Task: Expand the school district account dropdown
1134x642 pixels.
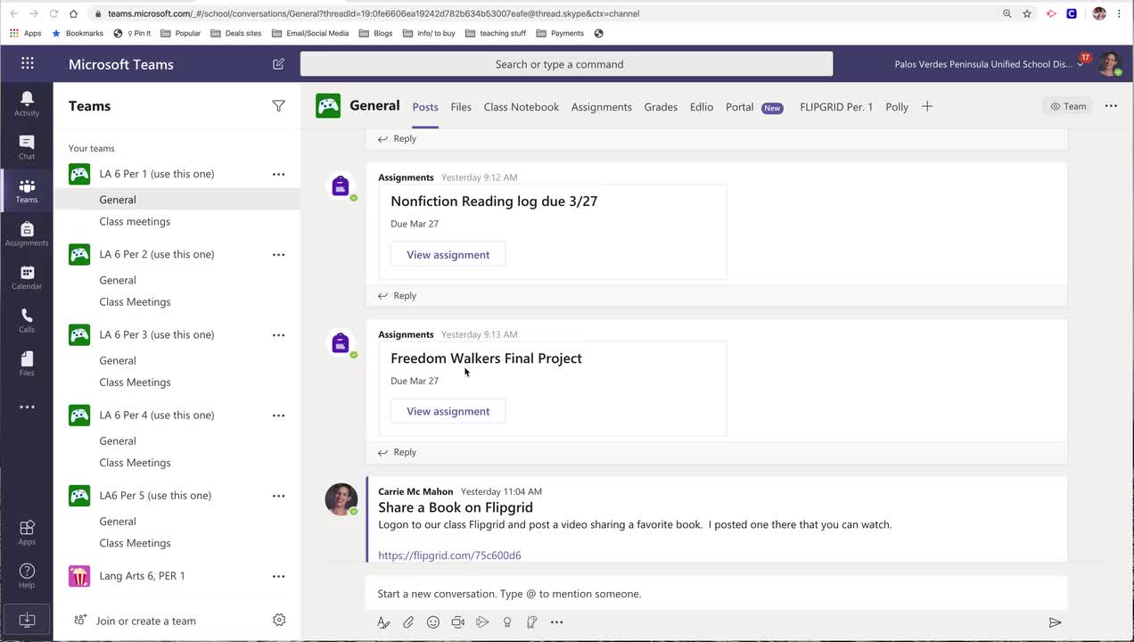Action: pyautogui.click(x=1081, y=65)
